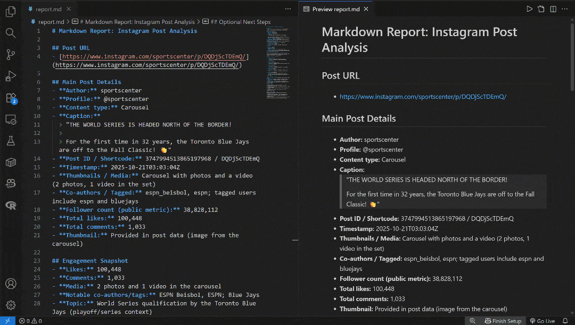
Task: Open the Run and Debug view
Action: click(x=11, y=76)
